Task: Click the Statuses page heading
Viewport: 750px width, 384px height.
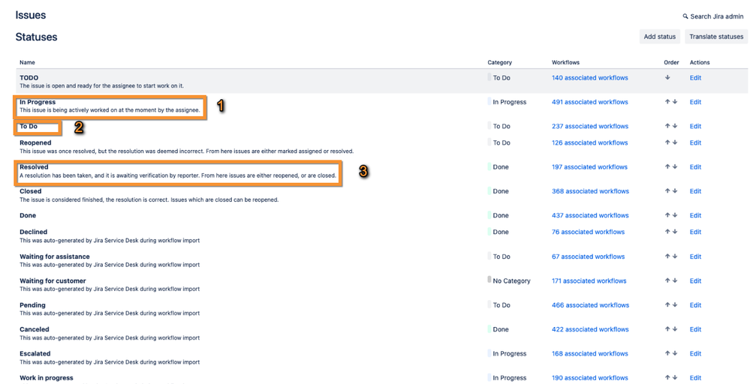Action: [36, 37]
